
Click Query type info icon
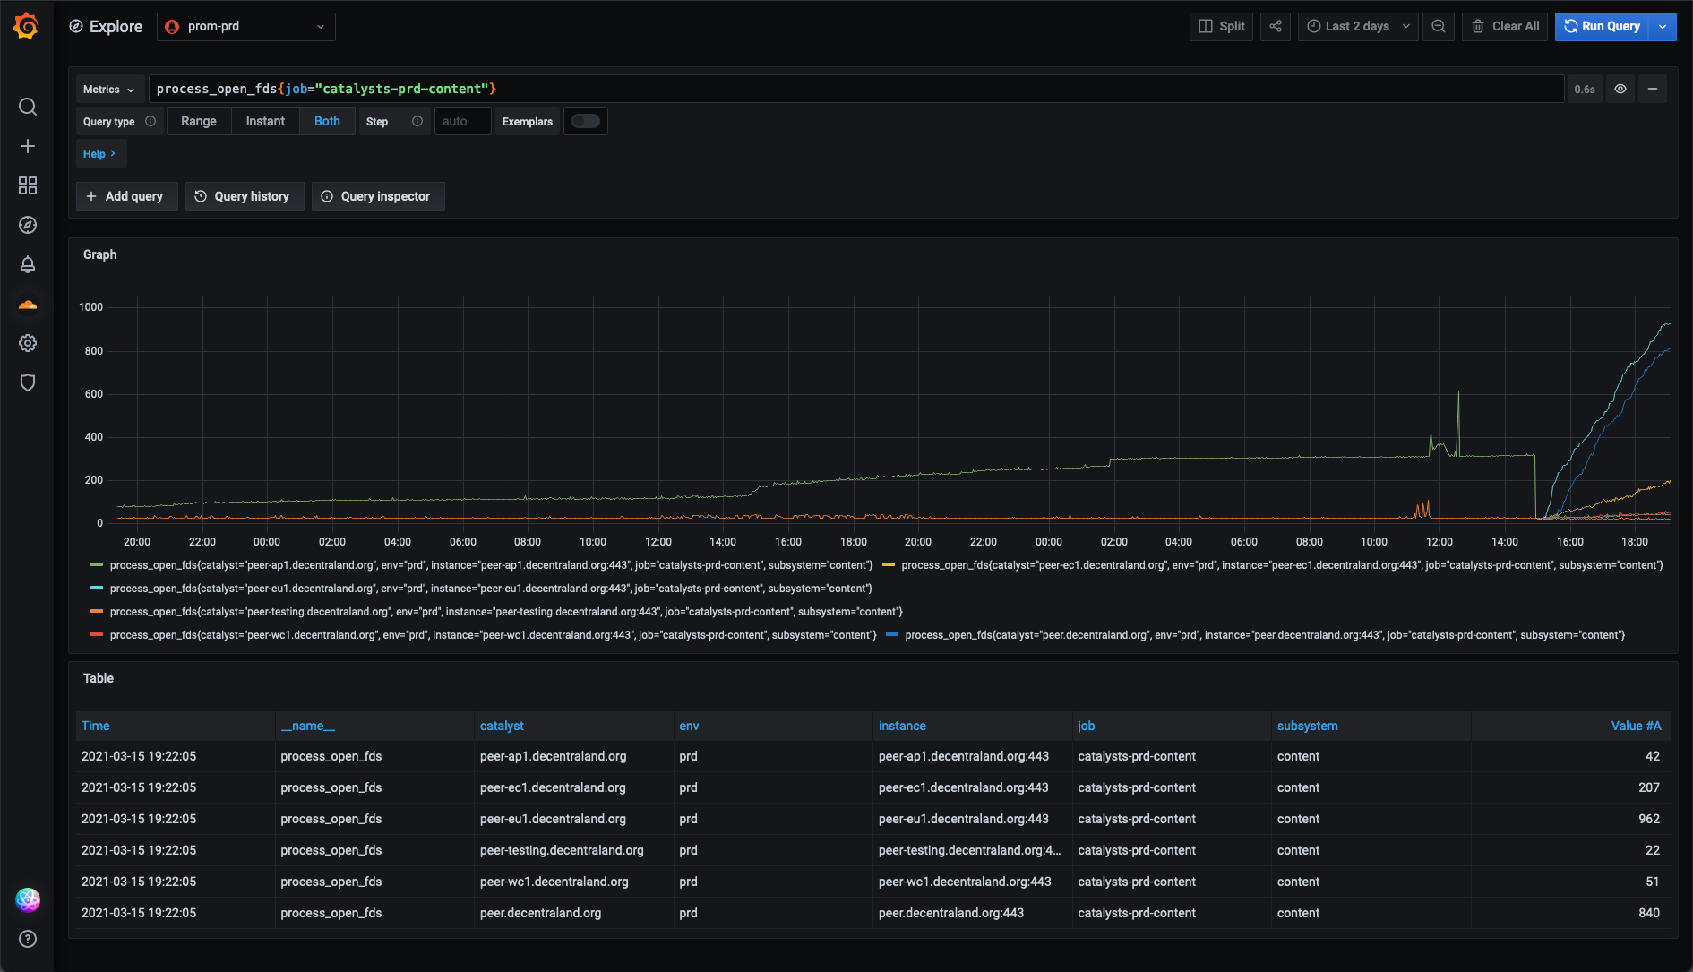(150, 121)
